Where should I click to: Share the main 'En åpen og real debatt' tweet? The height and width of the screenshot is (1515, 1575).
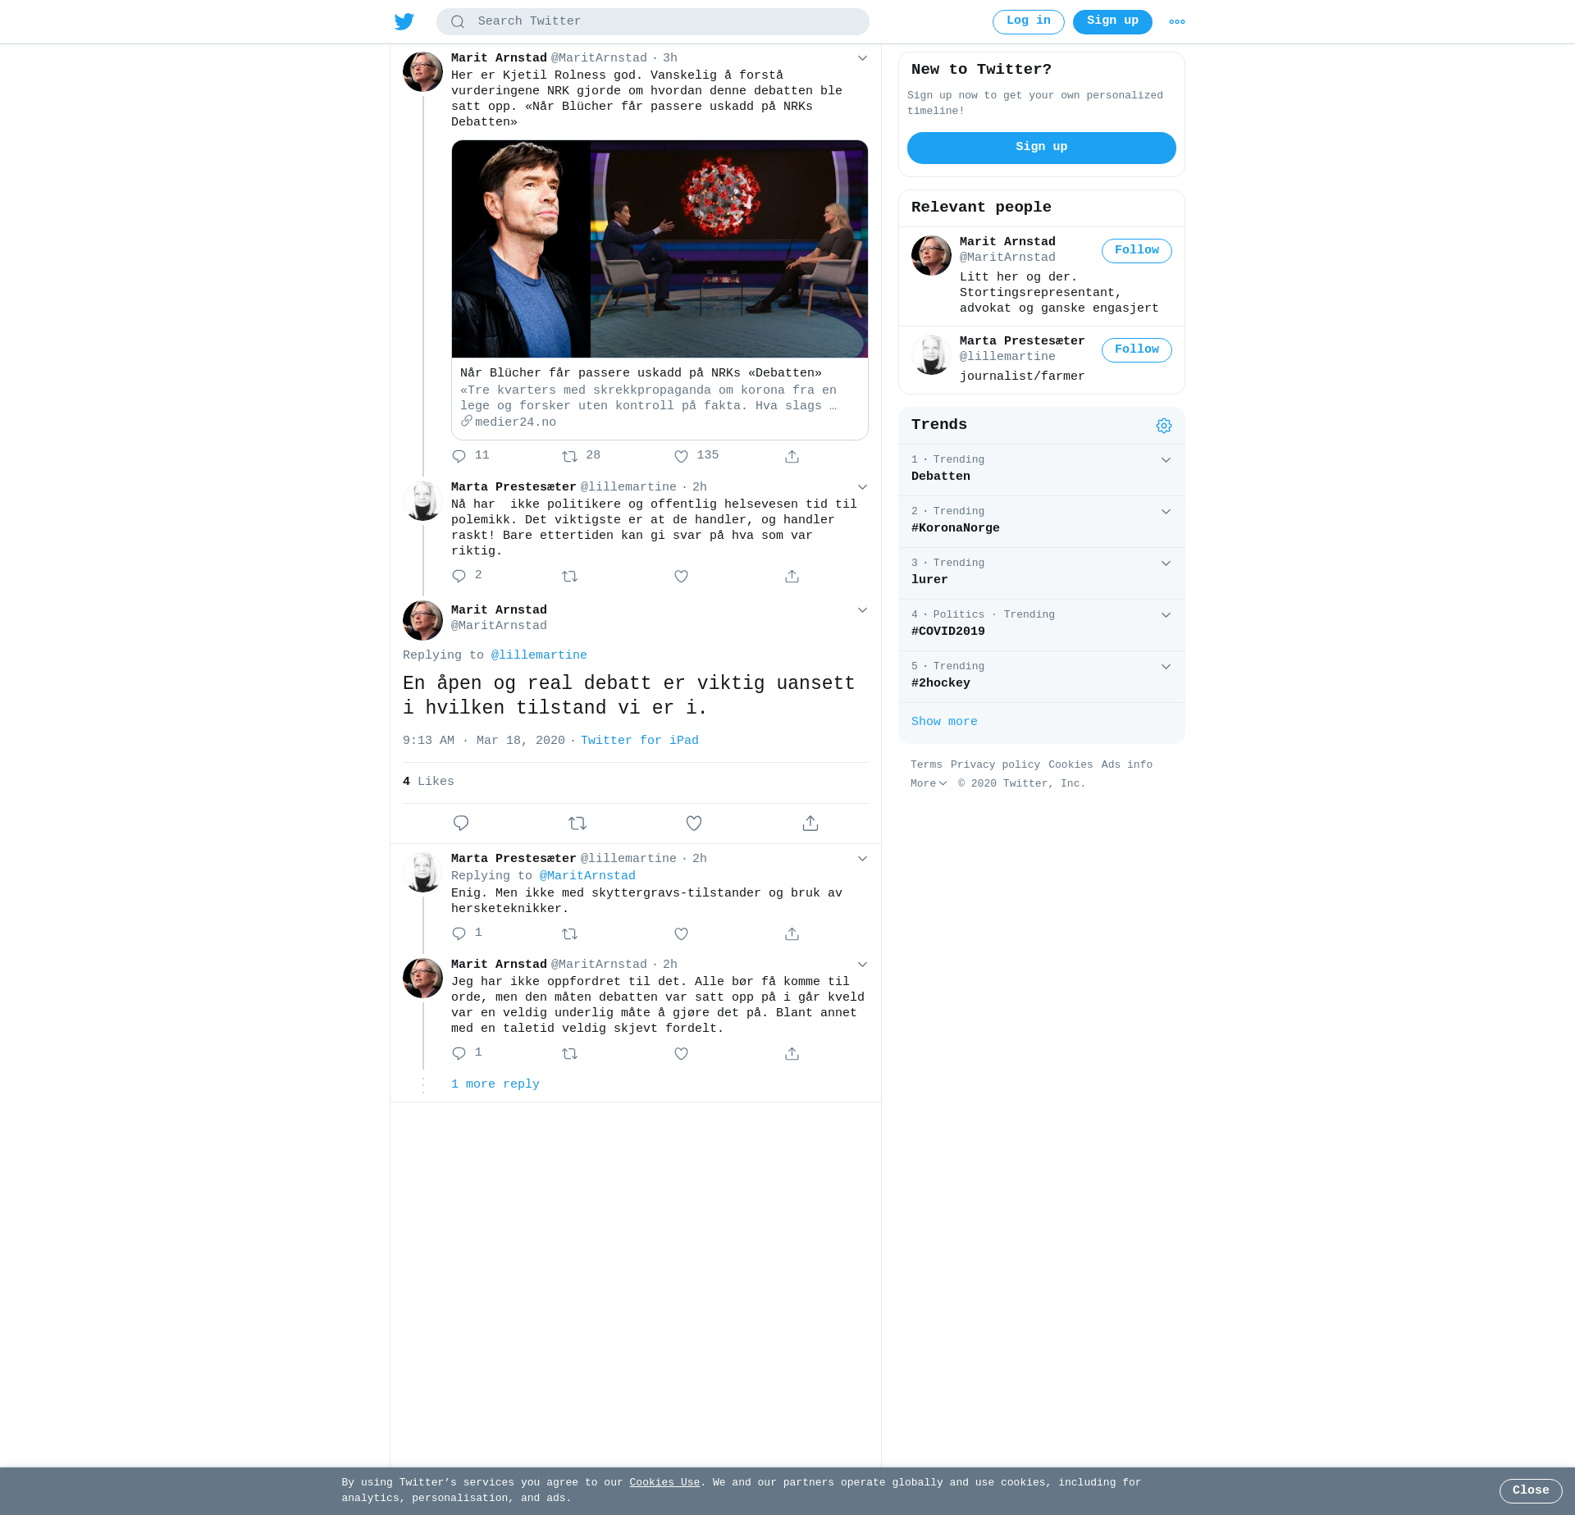pos(810,823)
